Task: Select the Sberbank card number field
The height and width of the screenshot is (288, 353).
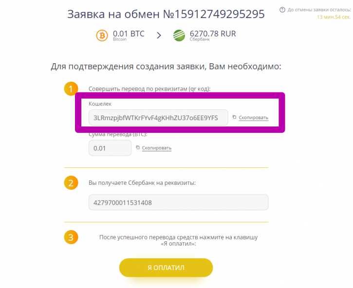Action: 179,202
